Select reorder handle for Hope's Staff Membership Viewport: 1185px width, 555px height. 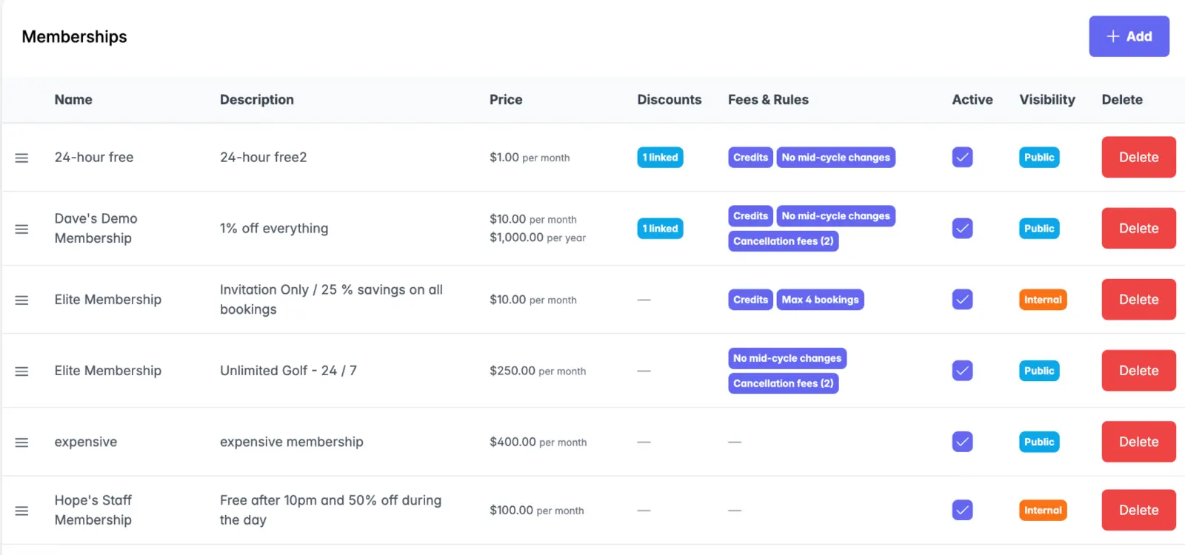(21, 511)
